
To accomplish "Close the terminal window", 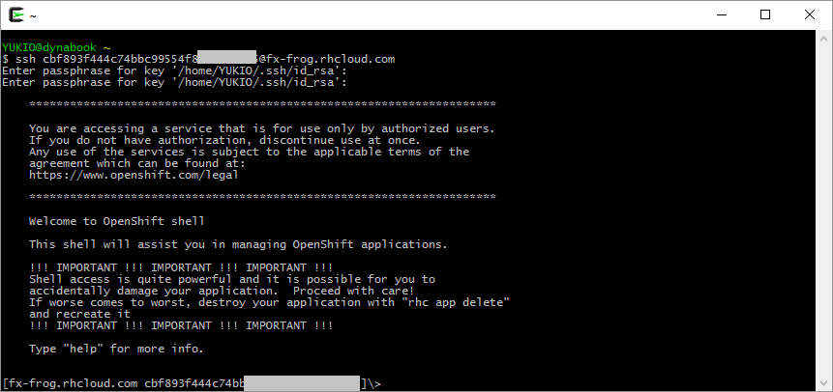I will click(x=809, y=15).
